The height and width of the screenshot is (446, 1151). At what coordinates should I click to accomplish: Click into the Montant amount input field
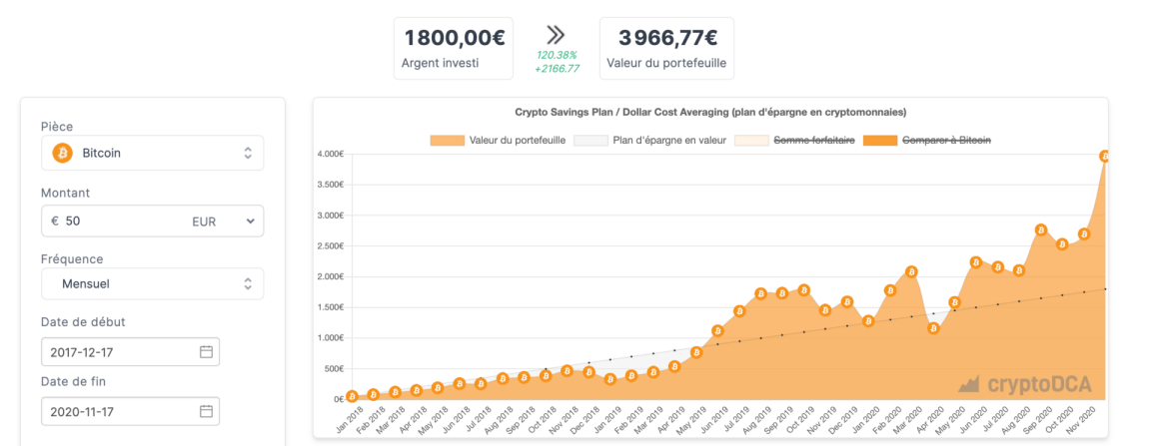pos(120,221)
